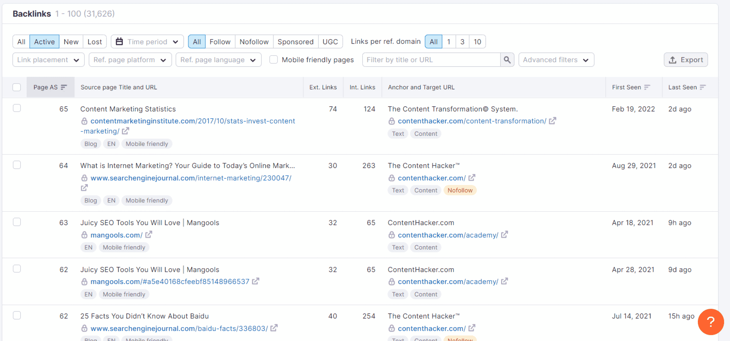Set links per ref. domain to 10
The image size is (730, 341).
477,42
